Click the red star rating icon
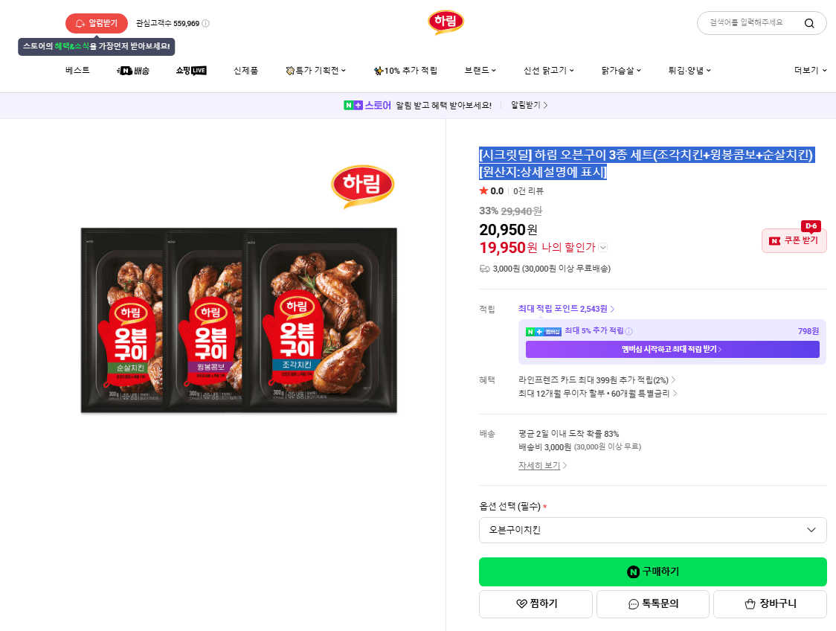The width and height of the screenshot is (836, 631). [483, 190]
